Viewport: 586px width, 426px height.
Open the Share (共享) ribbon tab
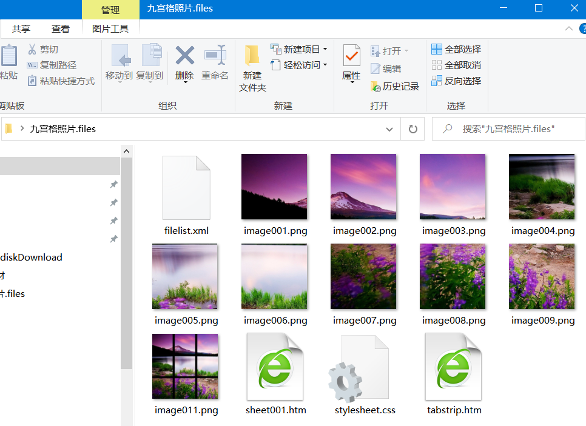coord(21,28)
